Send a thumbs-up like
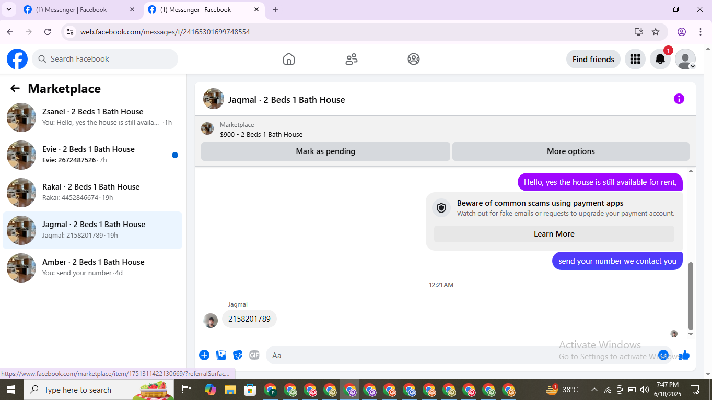The image size is (712, 400). coord(684,355)
